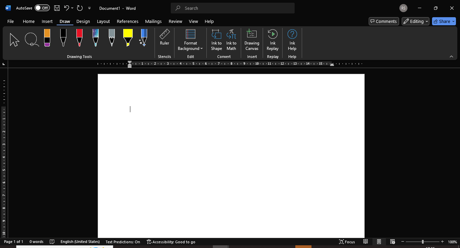Open the Mailings tab
The width and height of the screenshot is (460, 248).
(153, 21)
